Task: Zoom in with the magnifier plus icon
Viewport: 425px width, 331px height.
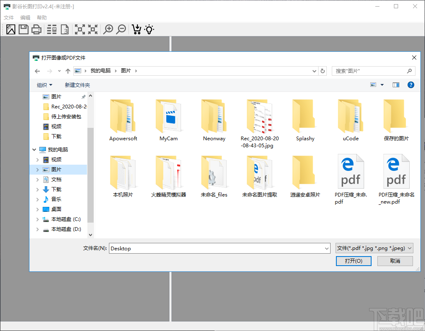Action: click(x=108, y=29)
